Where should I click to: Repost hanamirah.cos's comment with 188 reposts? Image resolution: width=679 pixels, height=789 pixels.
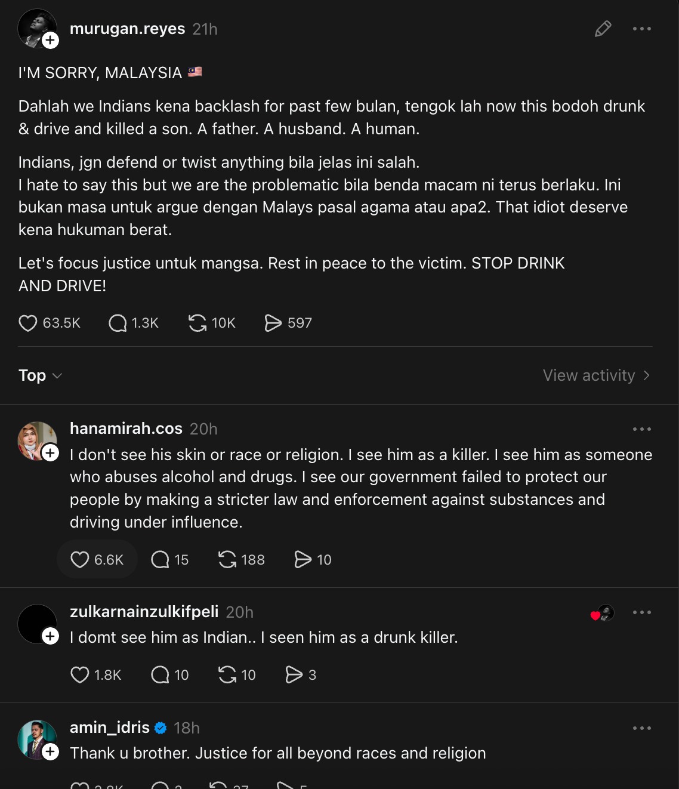coord(227,559)
